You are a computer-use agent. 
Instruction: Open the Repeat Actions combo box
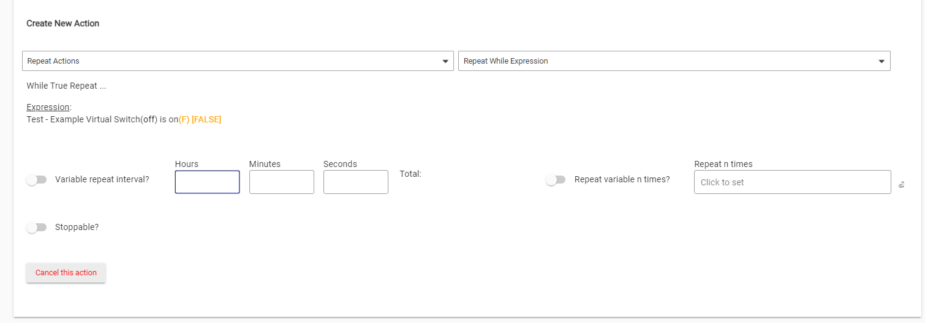(x=233, y=61)
